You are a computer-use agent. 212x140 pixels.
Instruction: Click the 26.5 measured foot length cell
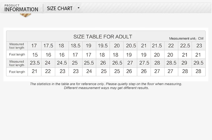click(x=116, y=63)
